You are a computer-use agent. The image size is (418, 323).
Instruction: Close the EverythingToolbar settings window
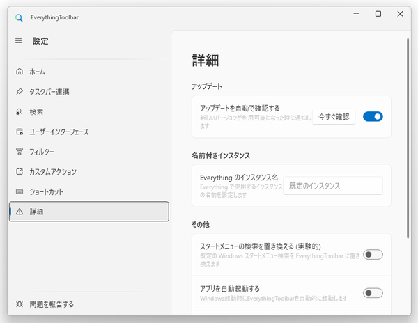400,14
